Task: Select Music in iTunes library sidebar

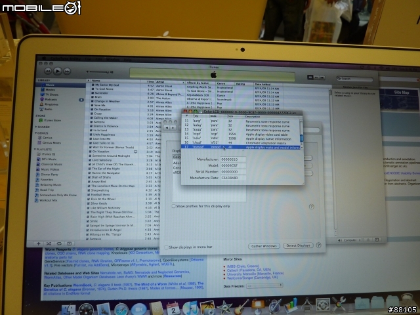Action: coord(62,85)
